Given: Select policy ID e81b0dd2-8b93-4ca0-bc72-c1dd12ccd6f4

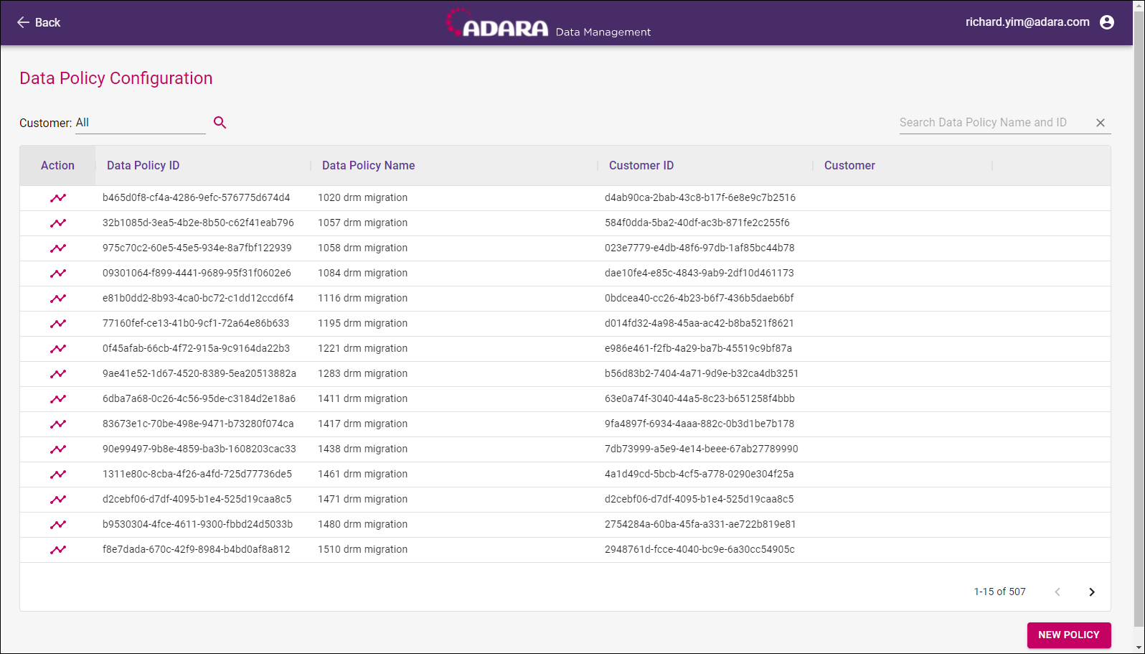Looking at the screenshot, I should coord(198,299).
